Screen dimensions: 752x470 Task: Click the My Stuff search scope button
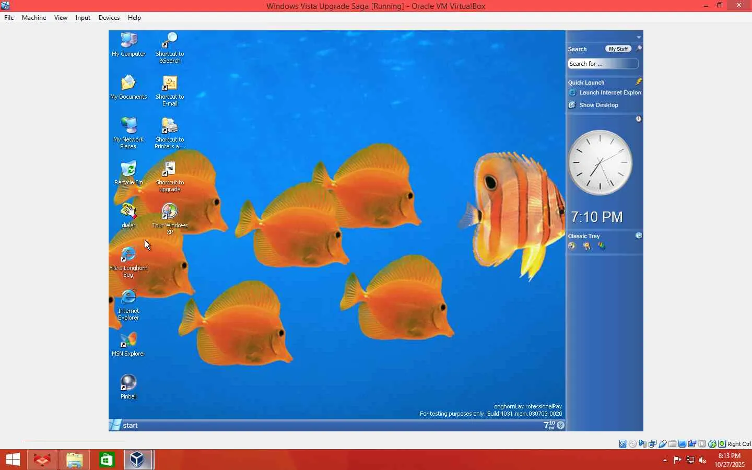pos(618,49)
